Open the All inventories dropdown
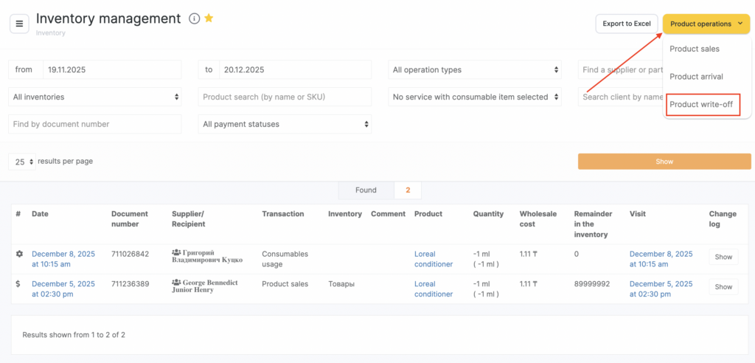755x363 pixels. pos(94,97)
